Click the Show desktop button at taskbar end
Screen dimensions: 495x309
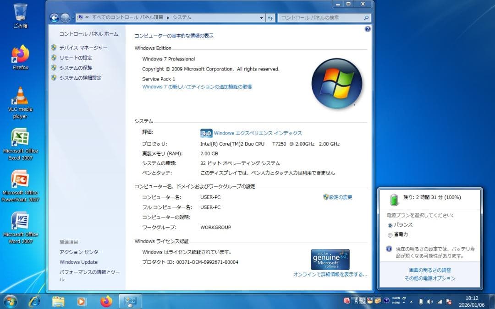pos(492,301)
